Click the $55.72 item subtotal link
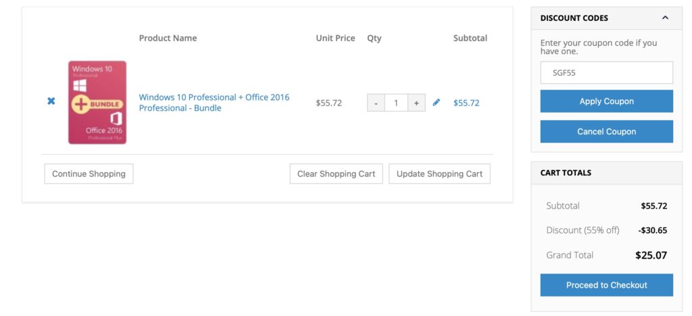Viewport: 692px width, 316px height. (x=466, y=103)
